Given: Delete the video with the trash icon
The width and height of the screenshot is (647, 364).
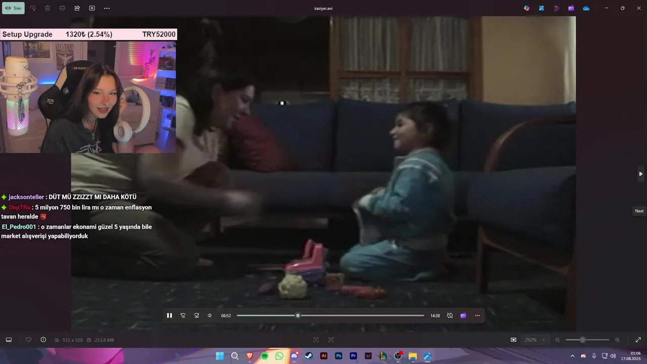Looking at the screenshot, I should point(48,8).
